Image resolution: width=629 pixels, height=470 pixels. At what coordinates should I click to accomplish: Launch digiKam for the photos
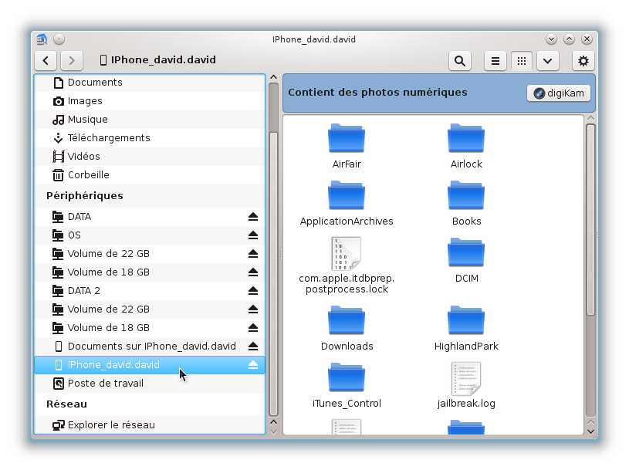pyautogui.click(x=559, y=93)
